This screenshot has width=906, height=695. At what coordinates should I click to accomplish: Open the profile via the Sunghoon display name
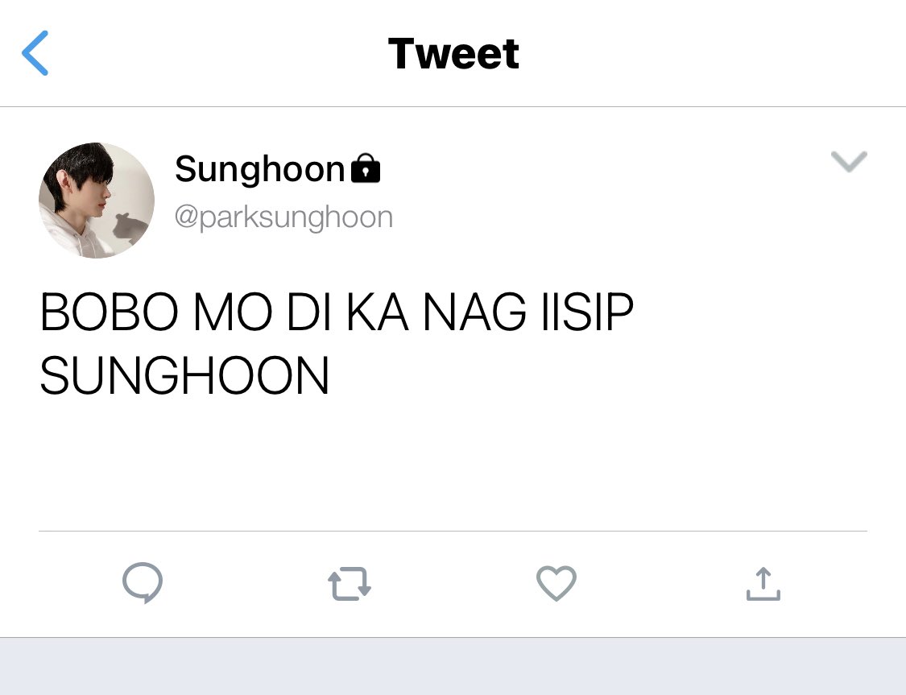coord(260,168)
